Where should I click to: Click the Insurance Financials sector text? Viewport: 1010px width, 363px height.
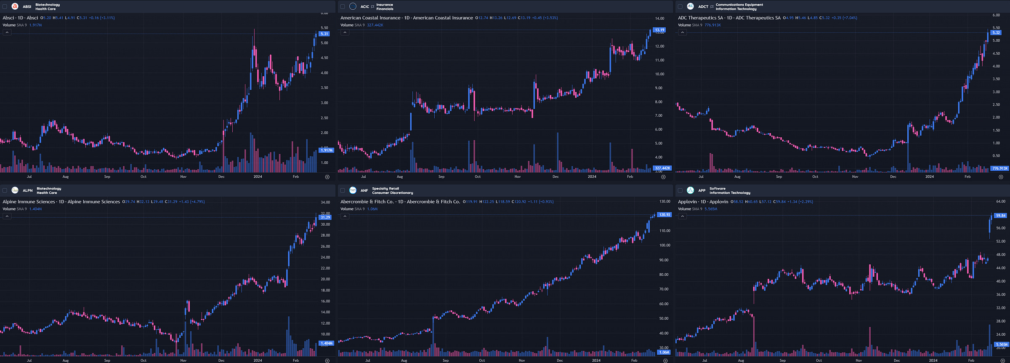point(385,7)
